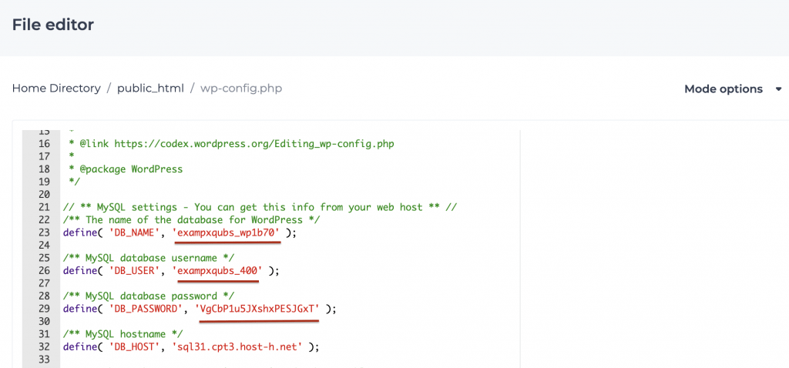This screenshot has height=368, width=789.
Task: Click the File editor heading
Action: click(53, 24)
